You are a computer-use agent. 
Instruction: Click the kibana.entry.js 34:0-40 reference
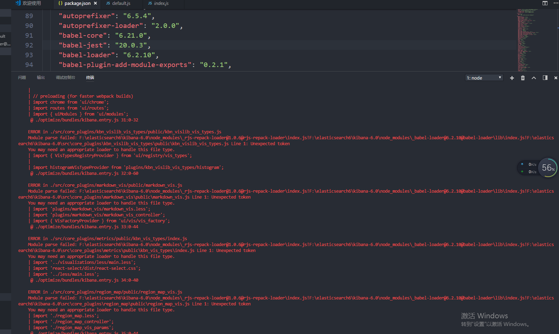tap(84, 280)
